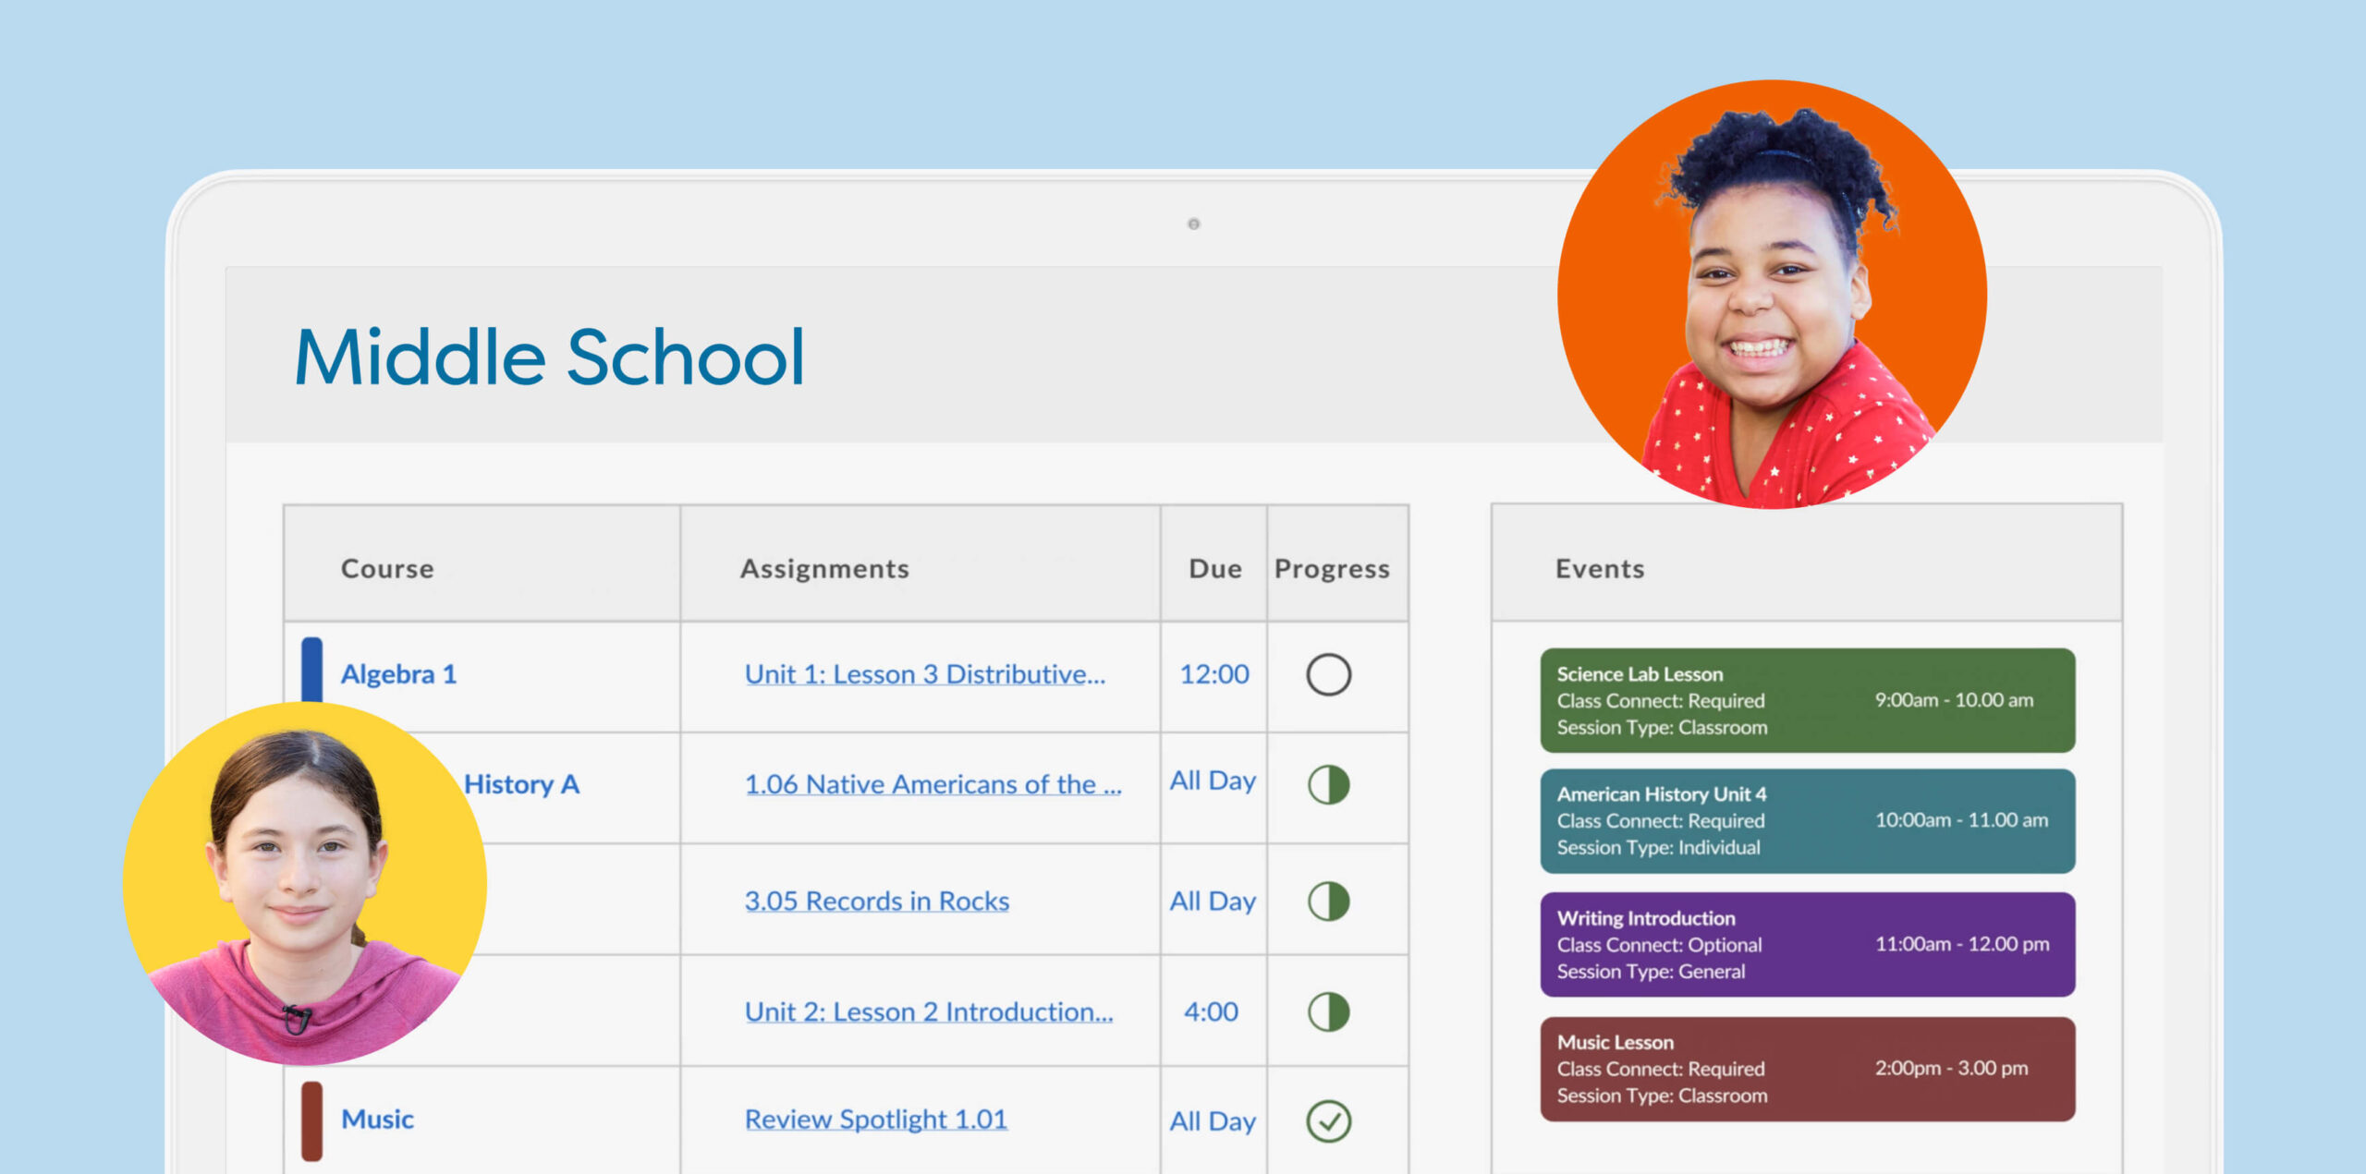Screen dimensions: 2366x1174
Task: Select the Music course name
Action: click(377, 1120)
